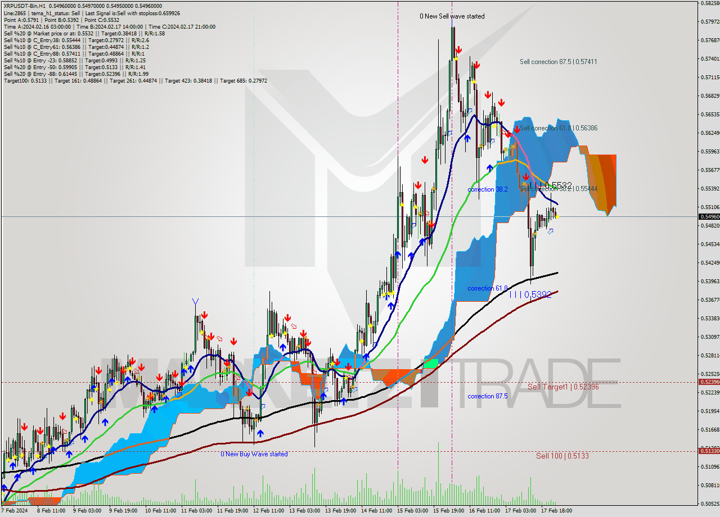Click the 0.5281 price axis label
Viewport: 720px width, 517px height.
click(709, 355)
